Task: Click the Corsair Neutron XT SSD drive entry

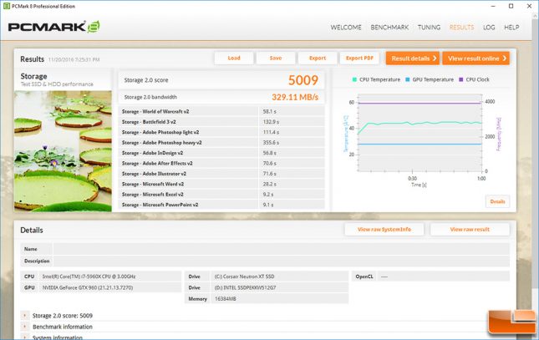Action: [x=244, y=277]
